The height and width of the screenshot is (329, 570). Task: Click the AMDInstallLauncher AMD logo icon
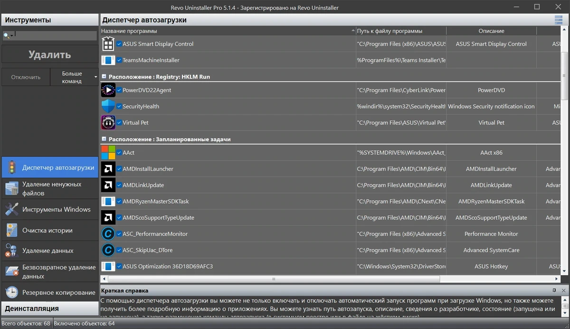click(x=108, y=169)
